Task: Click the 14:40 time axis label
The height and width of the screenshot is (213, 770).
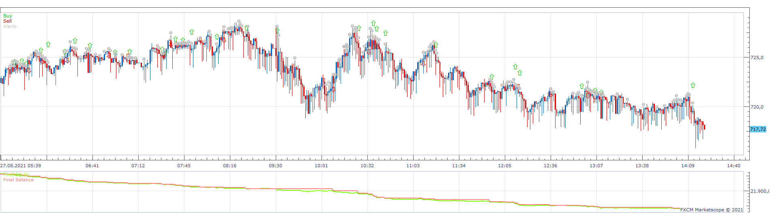Action: point(734,166)
